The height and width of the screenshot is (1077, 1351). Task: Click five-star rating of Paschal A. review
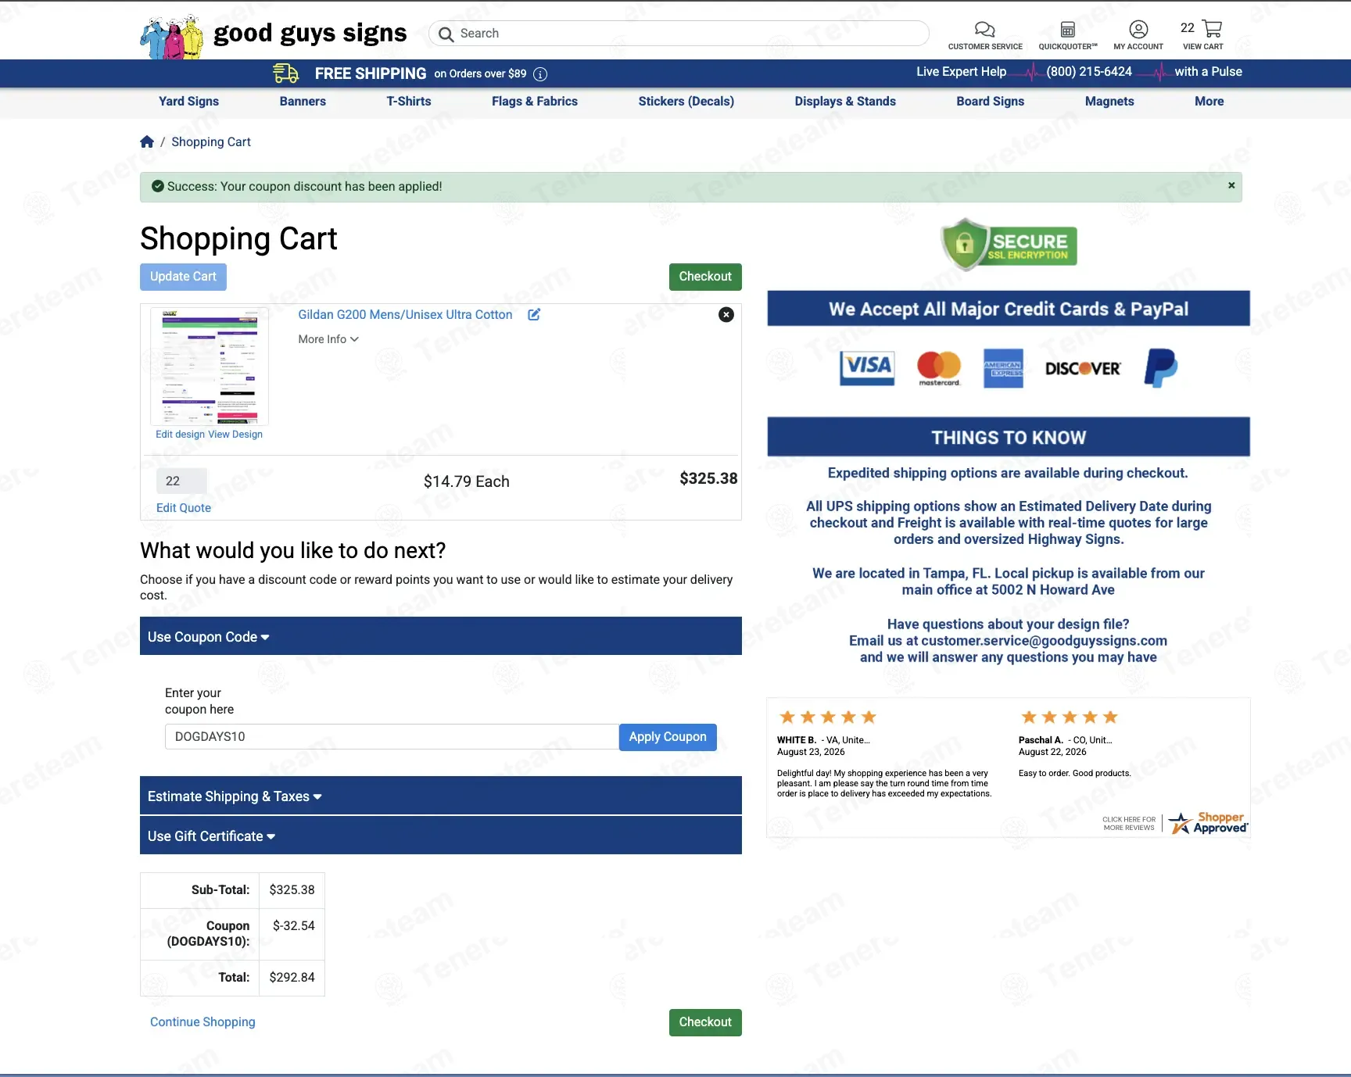point(1070,717)
